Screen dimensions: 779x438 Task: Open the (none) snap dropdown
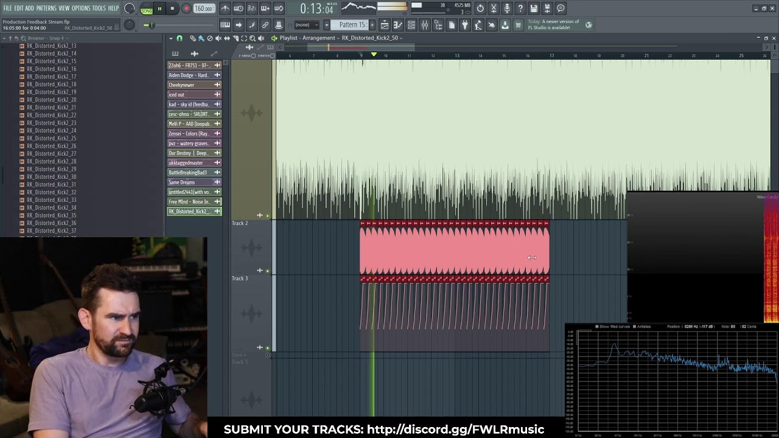307,25
